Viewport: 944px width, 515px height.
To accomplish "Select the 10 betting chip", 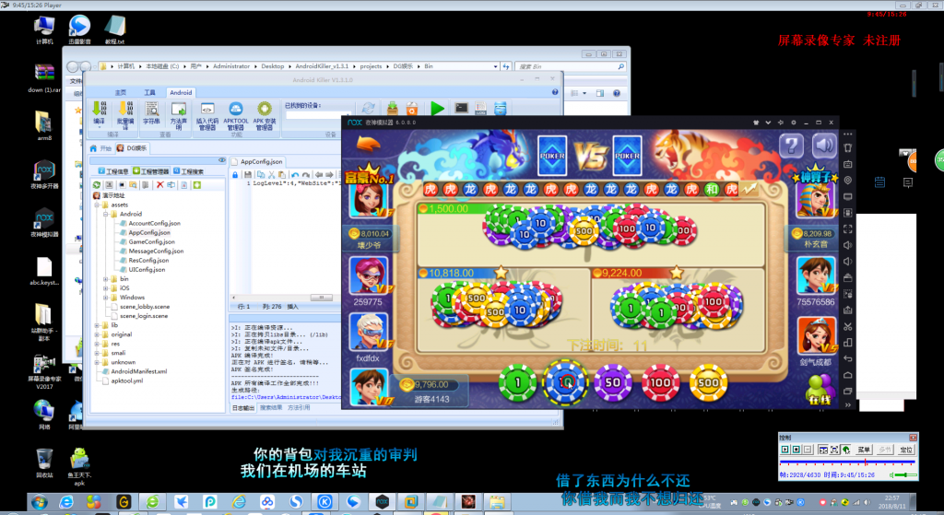I will (565, 382).
